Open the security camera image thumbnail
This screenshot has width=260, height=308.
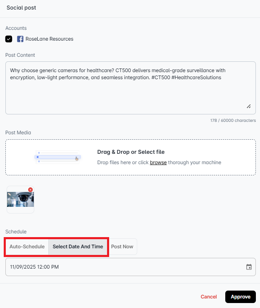[x=20, y=200]
